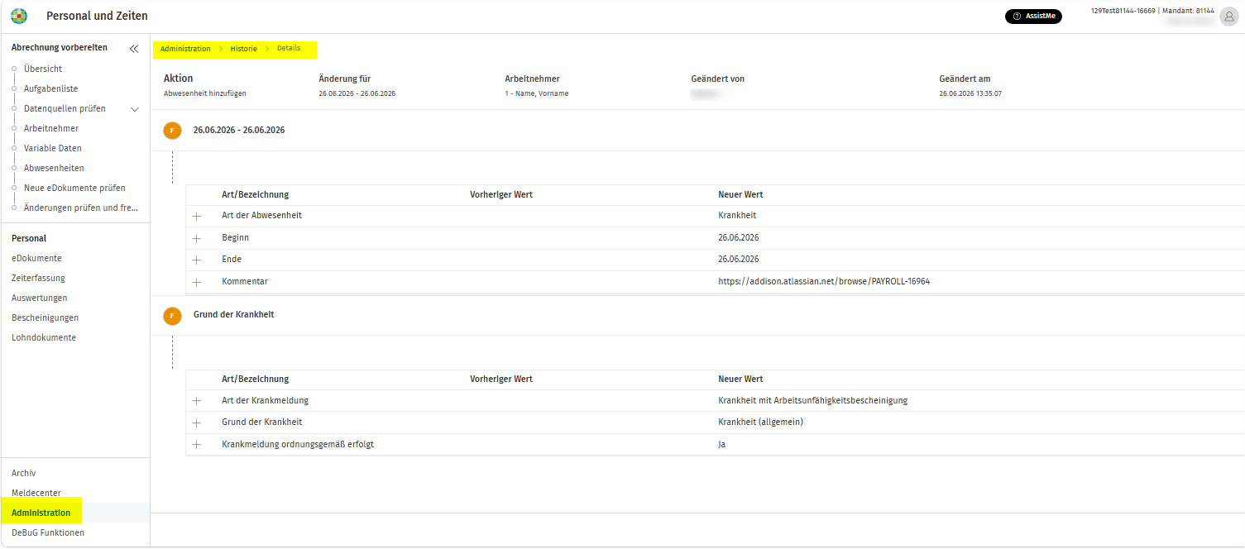Go to Administration breadcrumb
The width and height of the screenshot is (1245, 549).
click(185, 49)
